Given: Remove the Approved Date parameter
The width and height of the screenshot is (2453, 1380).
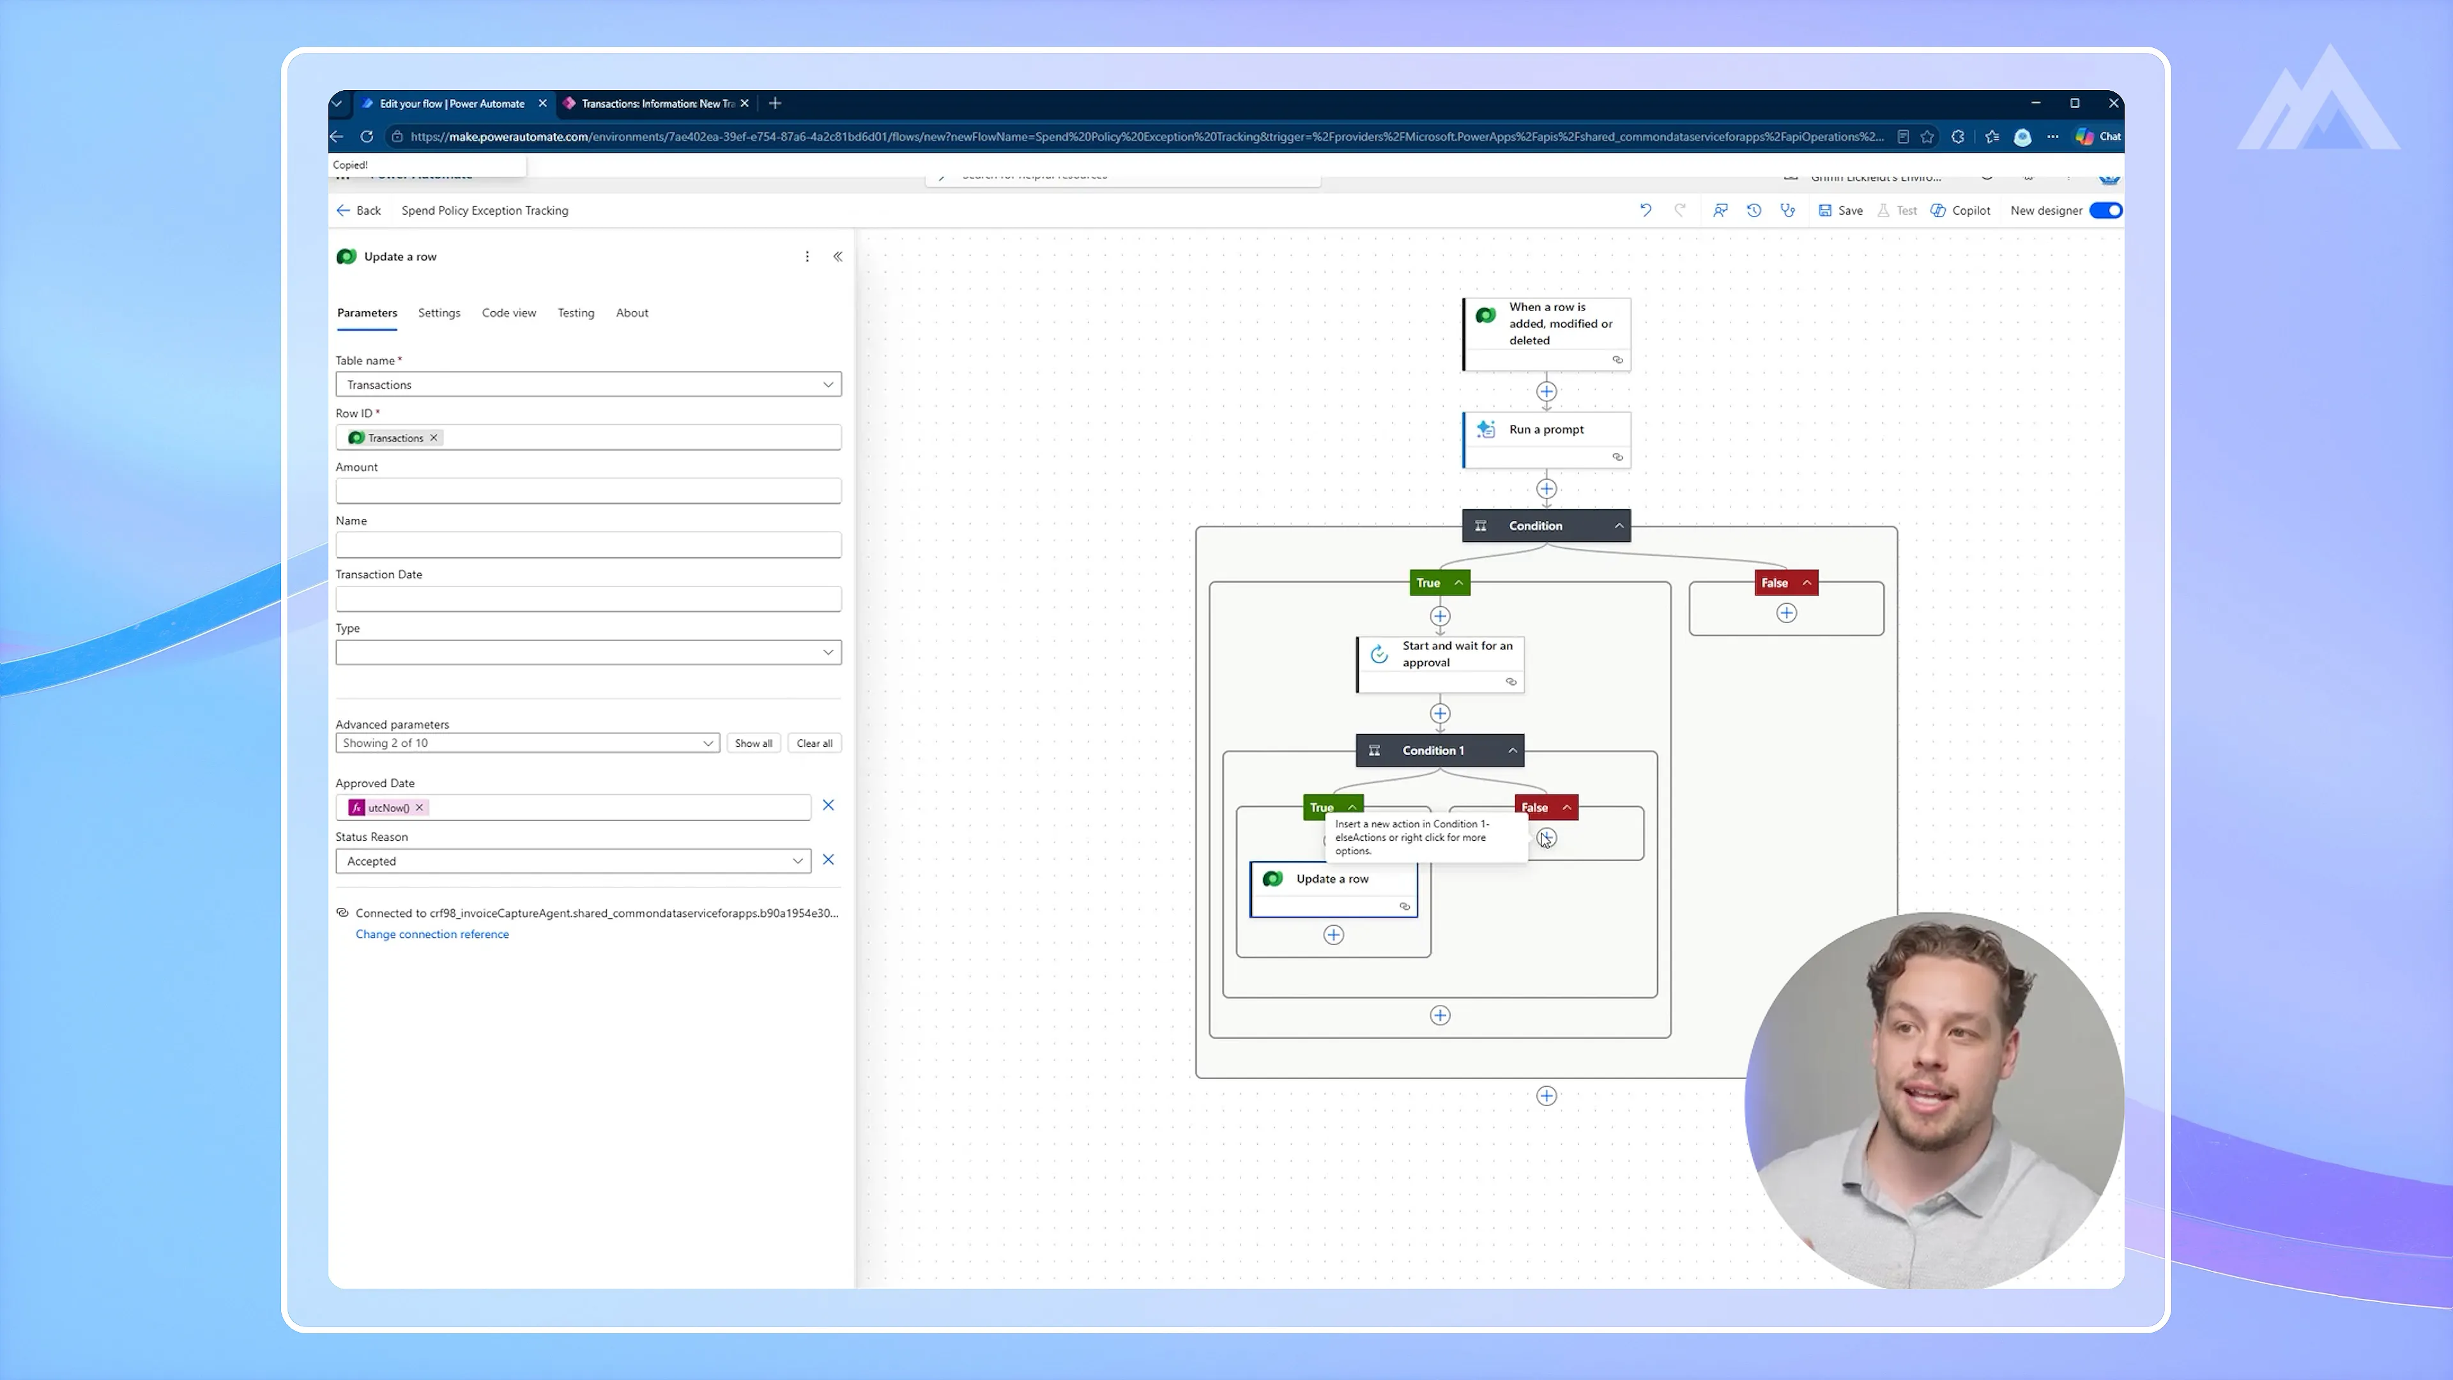Looking at the screenshot, I should [829, 806].
